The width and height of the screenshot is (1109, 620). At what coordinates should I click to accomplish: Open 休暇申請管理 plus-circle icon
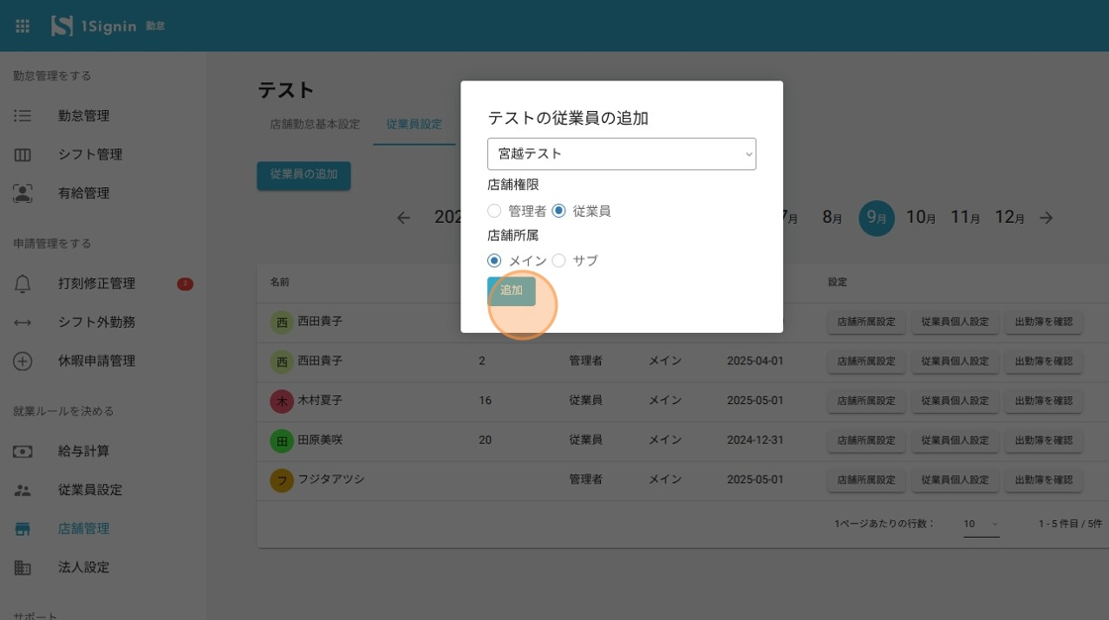tap(23, 361)
